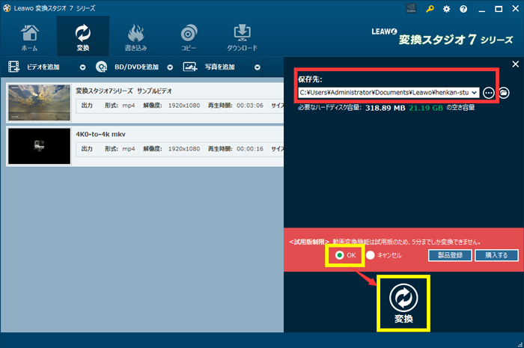Click 00:00:16 duration of mkv file
Screen dimensions: 524x348
click(x=250, y=149)
